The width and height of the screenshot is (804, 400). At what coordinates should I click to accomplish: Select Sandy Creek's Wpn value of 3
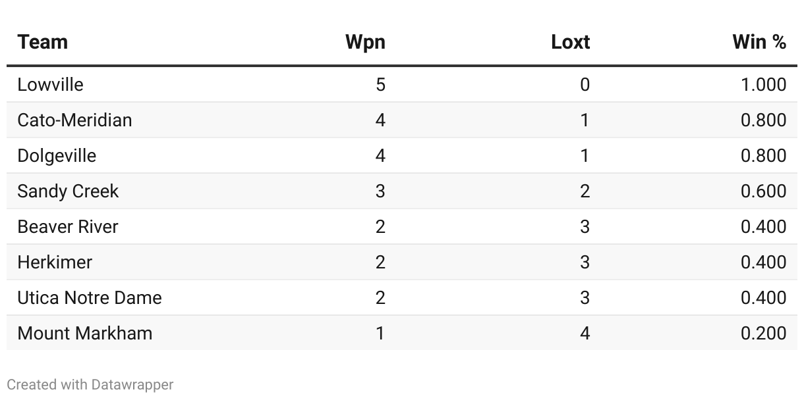[x=380, y=191]
